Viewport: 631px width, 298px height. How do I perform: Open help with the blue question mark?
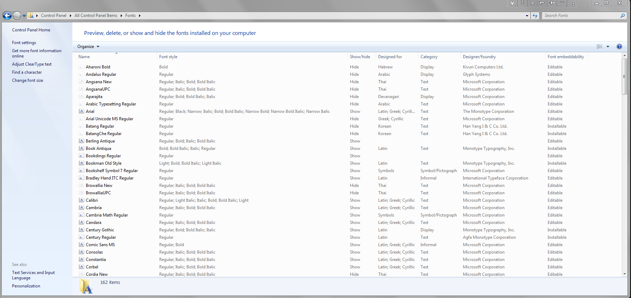pyautogui.click(x=619, y=47)
